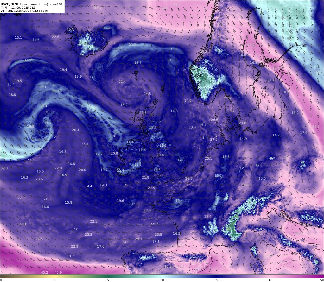
Task: Click the UWC/DINI title text in header box
Action: [10, 4]
